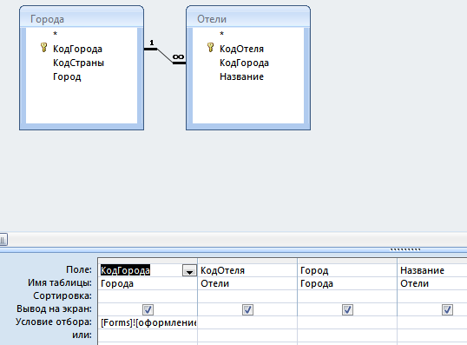
Task: Click the Сортировка cell for КодГорода column
Action: [x=148, y=296]
